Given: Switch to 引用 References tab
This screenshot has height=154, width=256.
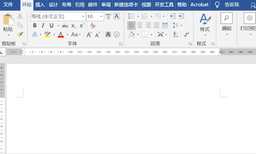Looking at the screenshot, I should pos(80,5).
